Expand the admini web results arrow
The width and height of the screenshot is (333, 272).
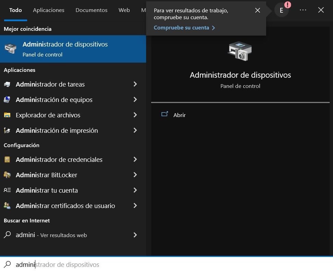[x=135, y=235]
